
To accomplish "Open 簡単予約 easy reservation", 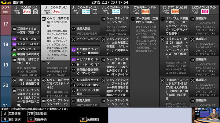I will coord(41,120).
